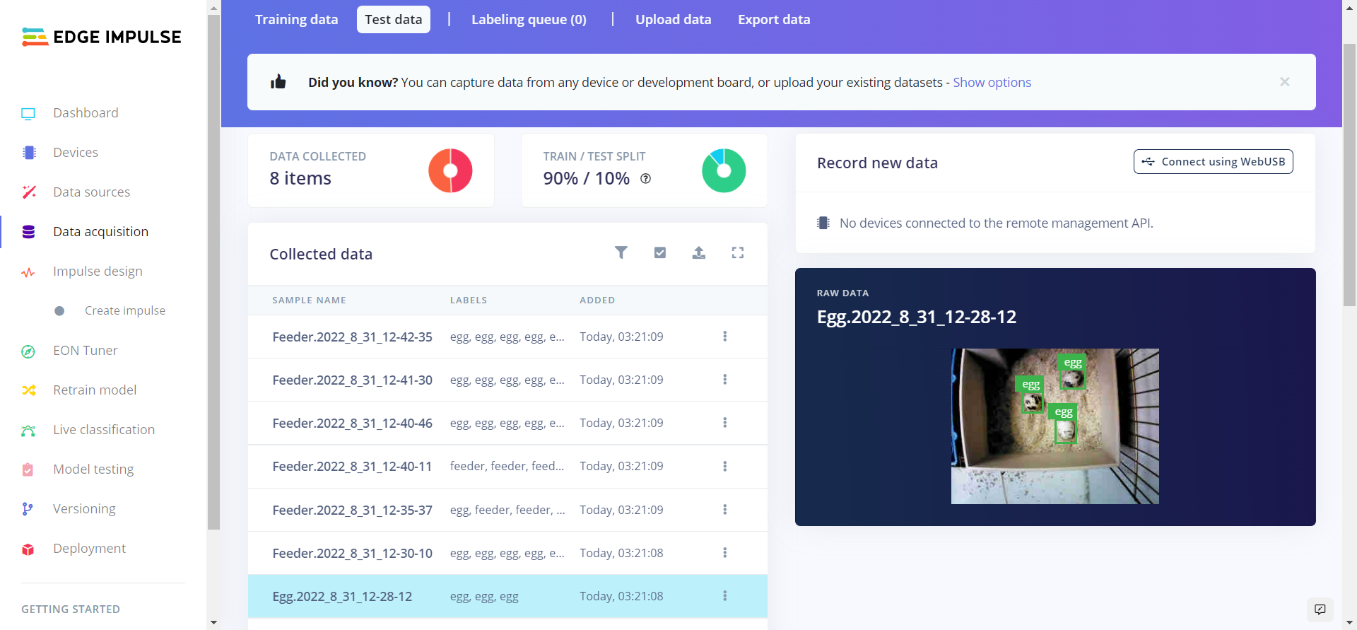Click Connect using WebUSB button
This screenshot has height=630, width=1357.
[1213, 162]
